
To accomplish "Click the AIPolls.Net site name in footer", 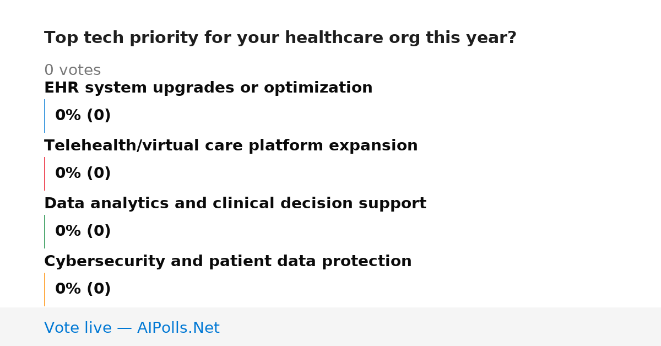I will [x=178, y=328].
